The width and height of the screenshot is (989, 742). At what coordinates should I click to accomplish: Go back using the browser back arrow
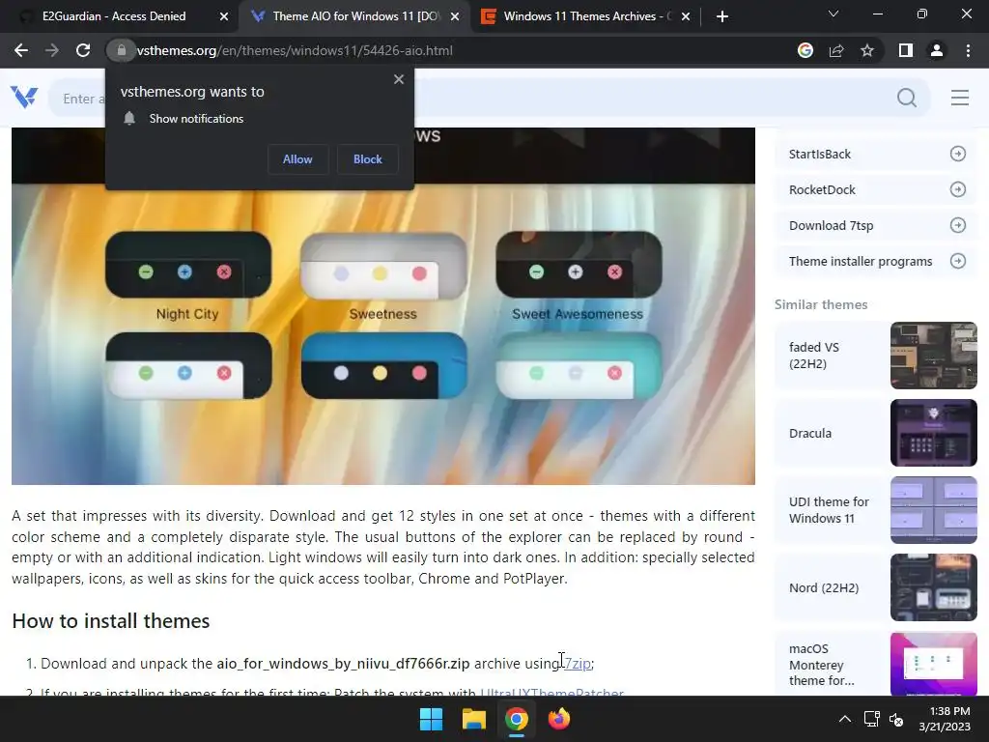tap(21, 50)
